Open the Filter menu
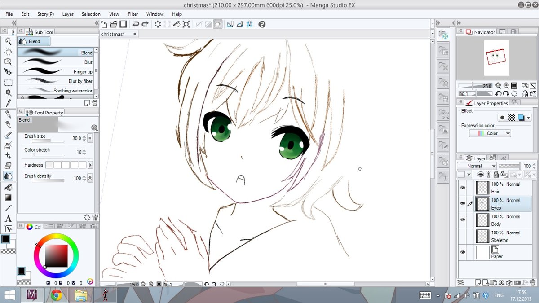This screenshot has height=303, width=539. (133, 14)
